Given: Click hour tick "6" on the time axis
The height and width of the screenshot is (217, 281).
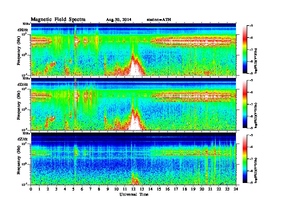Looking at the screenshot, I should [x=82, y=189].
